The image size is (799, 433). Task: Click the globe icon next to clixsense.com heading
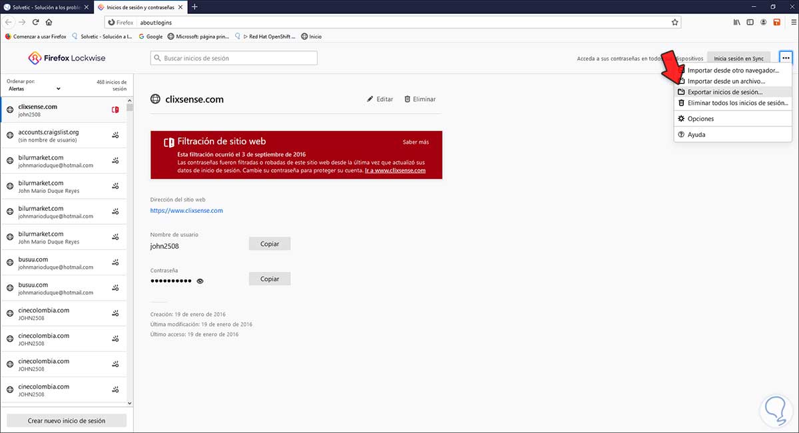click(155, 99)
